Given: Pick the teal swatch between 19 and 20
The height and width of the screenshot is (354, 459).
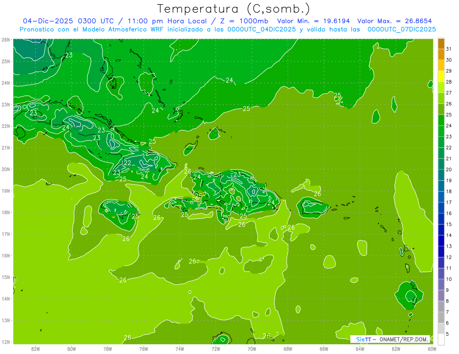Looking at the screenshot, I should 441,175.
